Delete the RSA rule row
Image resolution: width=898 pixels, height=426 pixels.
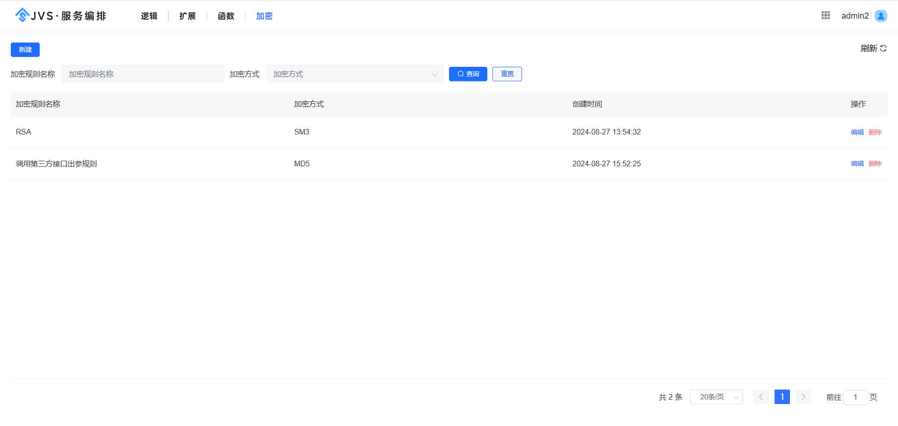[875, 132]
